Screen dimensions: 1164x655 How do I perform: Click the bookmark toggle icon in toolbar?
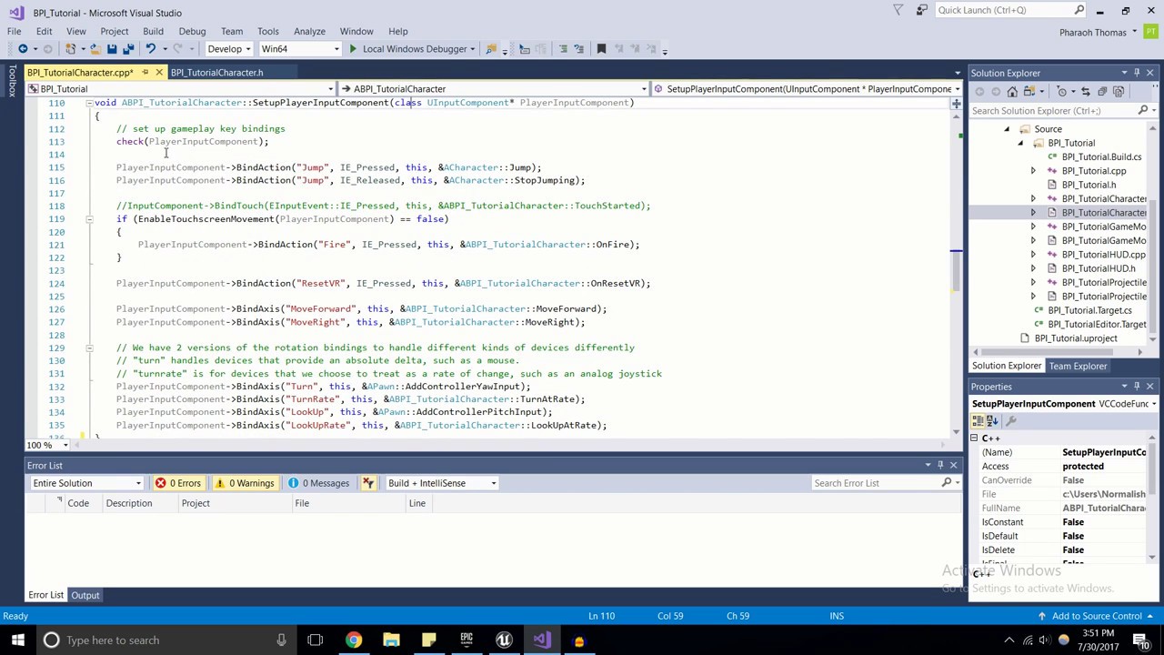point(601,49)
